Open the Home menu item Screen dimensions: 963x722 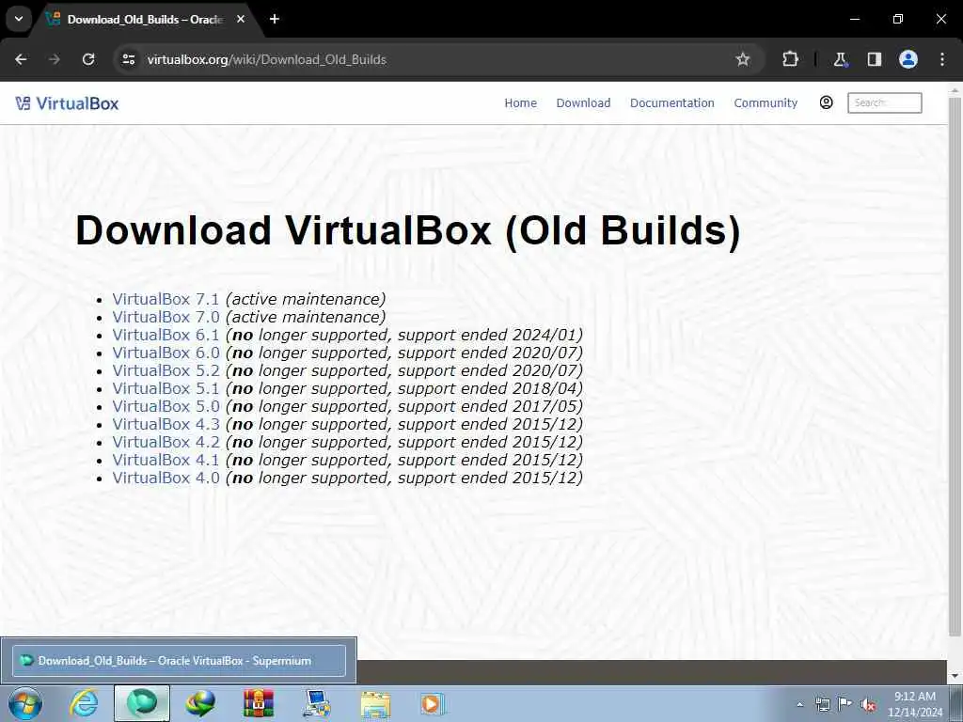tap(521, 103)
